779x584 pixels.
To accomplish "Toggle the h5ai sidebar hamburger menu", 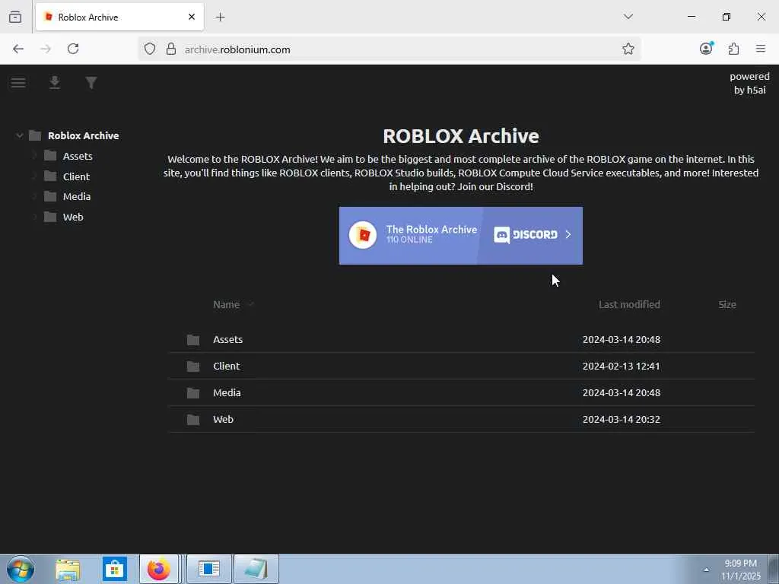I will click(x=18, y=83).
